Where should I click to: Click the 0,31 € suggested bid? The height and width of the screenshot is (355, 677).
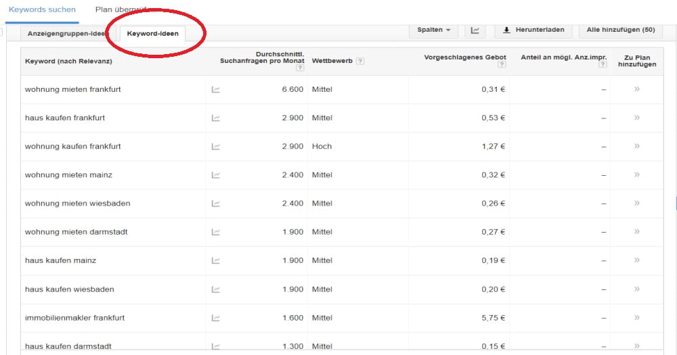[x=494, y=89]
